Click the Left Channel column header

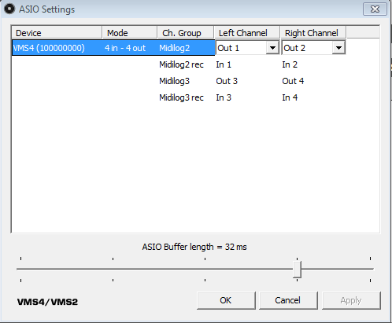tap(247, 33)
